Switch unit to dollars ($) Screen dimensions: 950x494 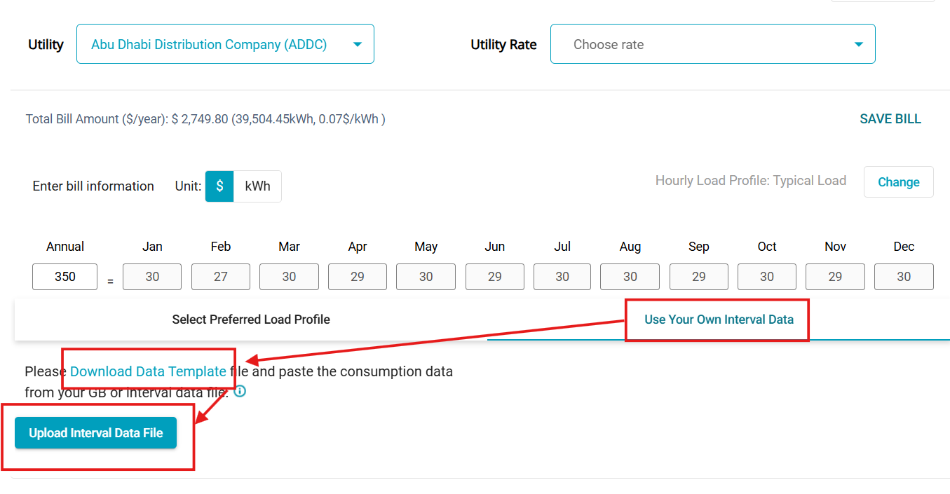tap(219, 186)
